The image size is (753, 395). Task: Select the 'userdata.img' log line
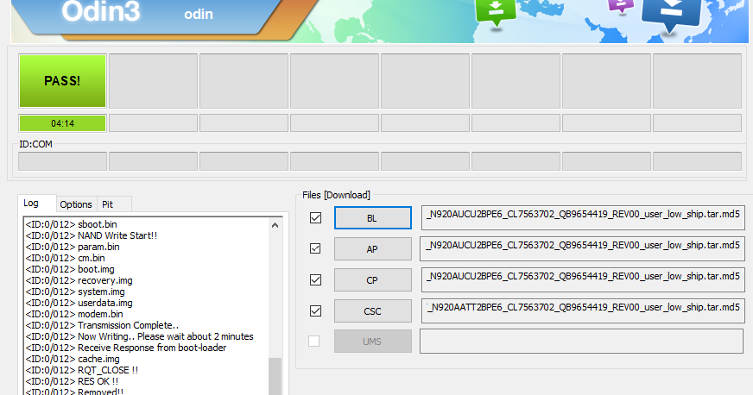pyautogui.click(x=79, y=303)
